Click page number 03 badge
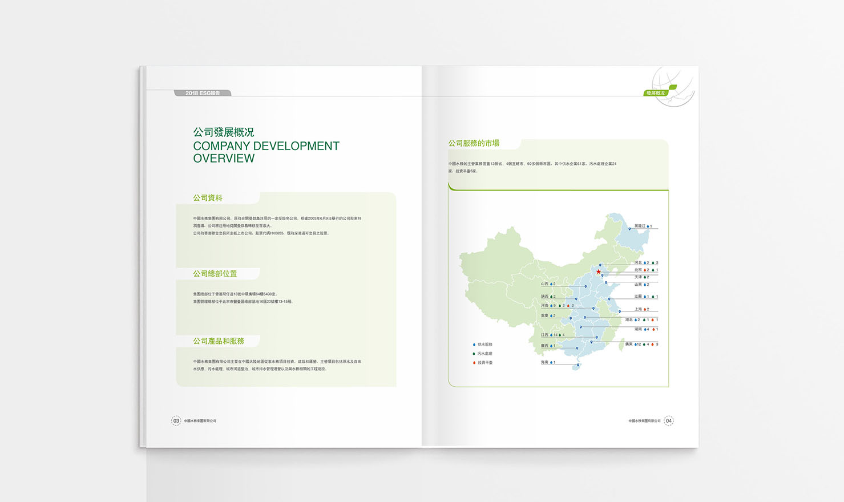Screen dimensions: 844x502 [x=176, y=421]
